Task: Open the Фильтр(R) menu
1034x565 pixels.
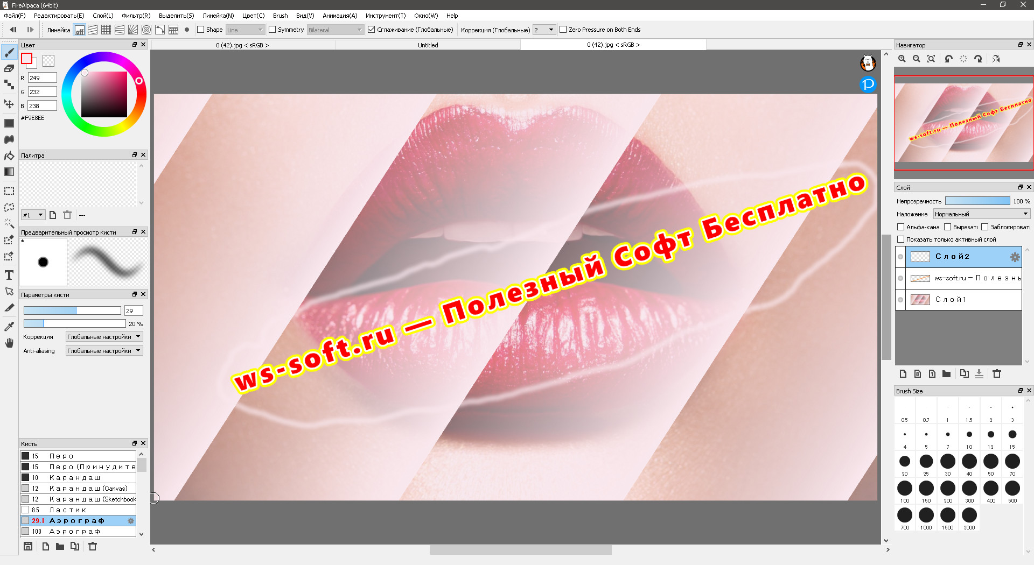Action: [x=136, y=16]
